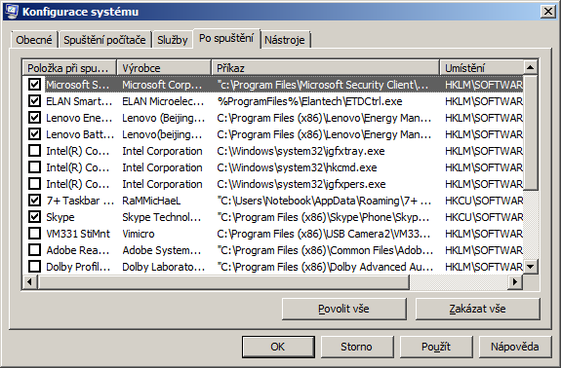
Task: Click the list's scroll up arrow
Action: (530, 67)
